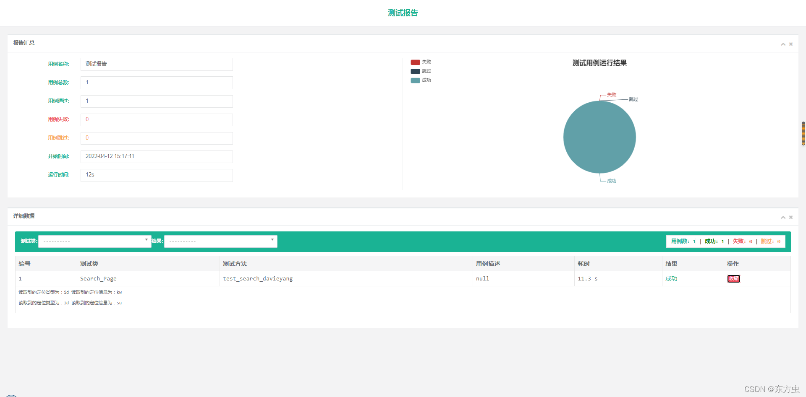The image size is (806, 397).
Task: Toggle the 失败 legend color swatch
Action: (415, 62)
